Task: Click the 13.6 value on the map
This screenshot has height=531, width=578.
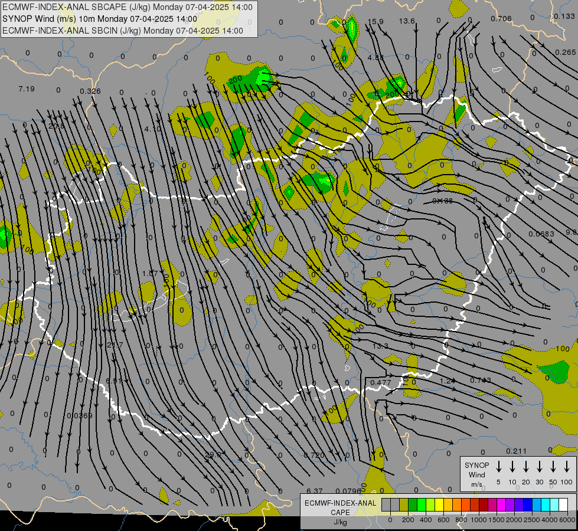Action: click(407, 21)
